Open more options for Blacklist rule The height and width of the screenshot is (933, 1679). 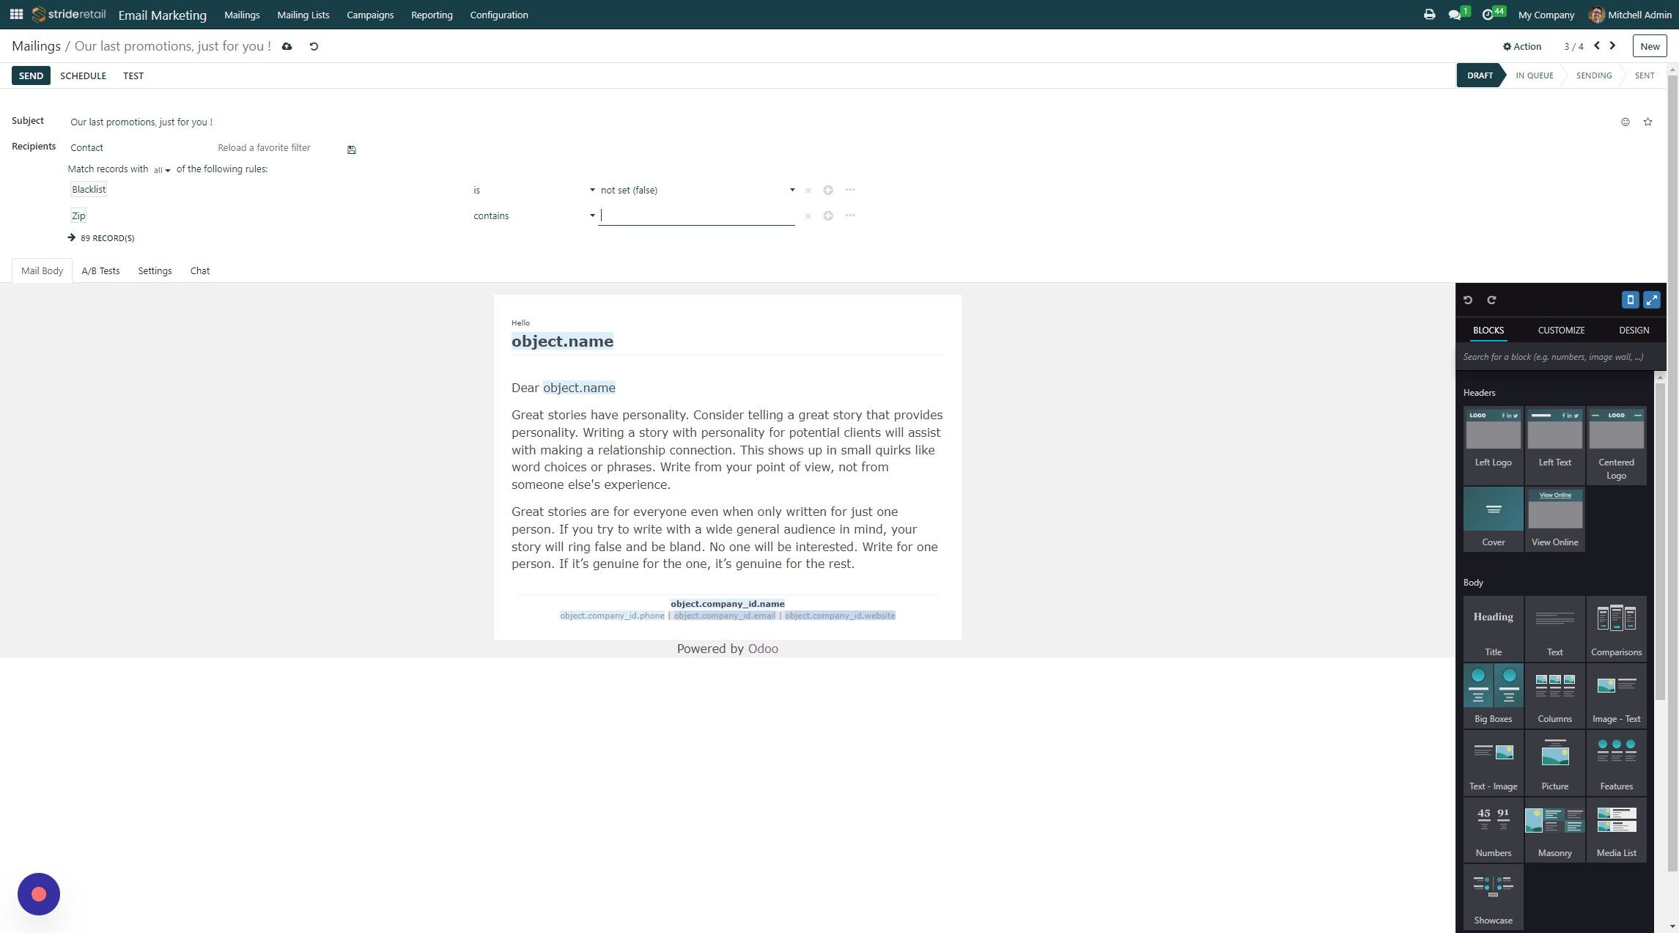click(850, 190)
